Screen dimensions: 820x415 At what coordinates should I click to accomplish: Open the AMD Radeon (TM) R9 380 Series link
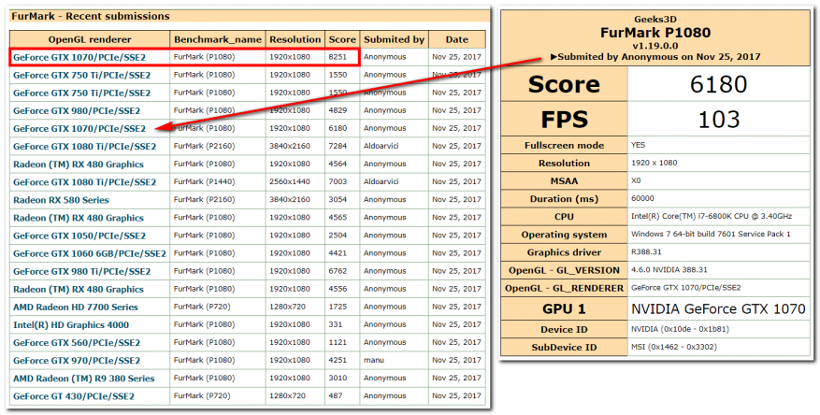tap(83, 379)
